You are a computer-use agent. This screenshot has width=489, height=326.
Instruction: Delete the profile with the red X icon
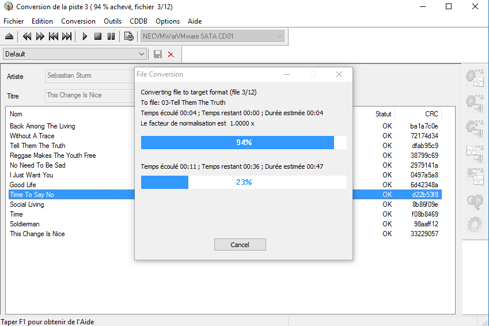click(170, 54)
